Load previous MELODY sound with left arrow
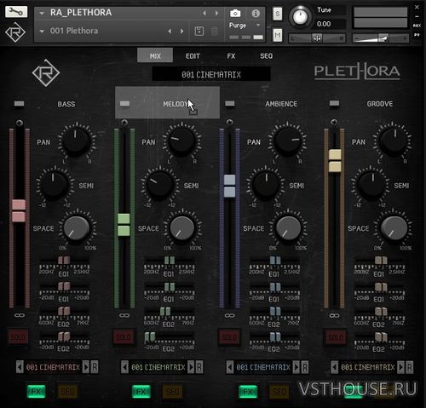The height and width of the screenshot is (408, 426). (124, 367)
